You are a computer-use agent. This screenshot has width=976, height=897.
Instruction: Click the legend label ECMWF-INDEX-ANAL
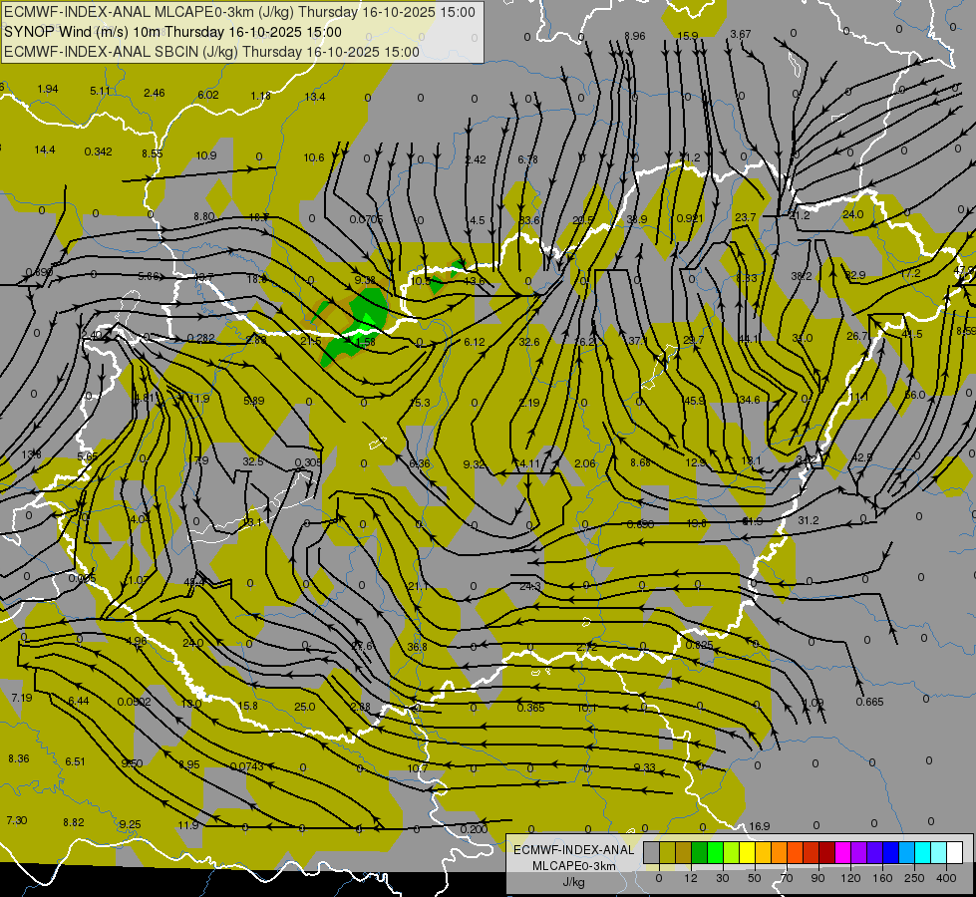point(573,850)
